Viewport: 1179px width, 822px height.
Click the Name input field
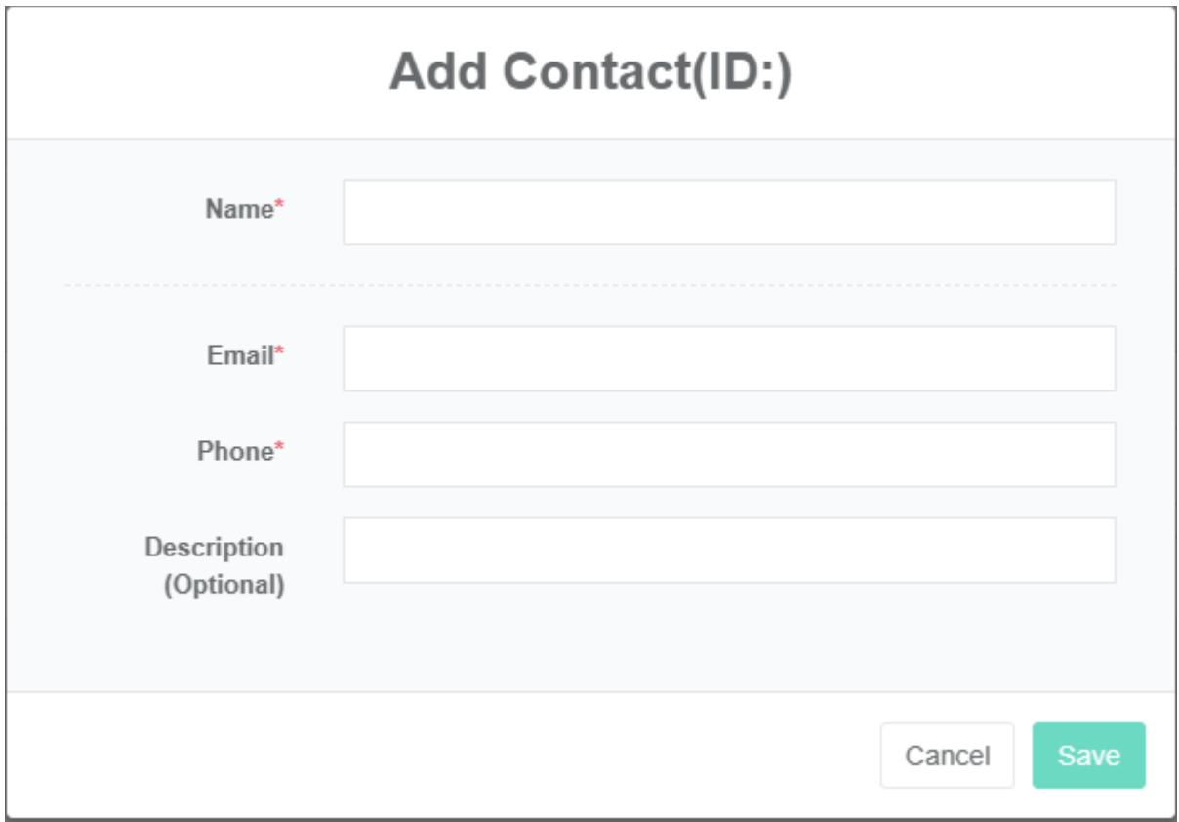[x=728, y=212]
